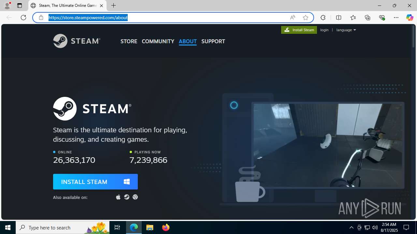This screenshot has width=417, height=234.
Task: Click the large Steam hero logo
Action: pos(92,109)
